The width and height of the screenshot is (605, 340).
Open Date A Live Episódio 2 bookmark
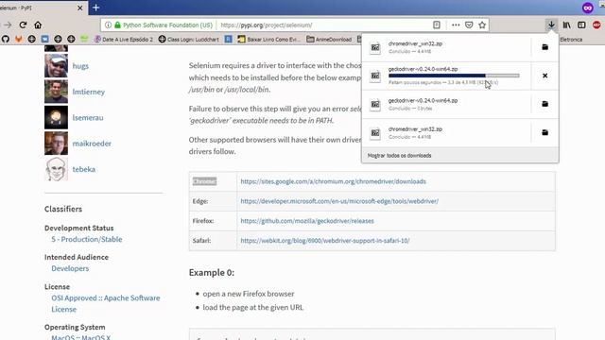click(x=124, y=40)
